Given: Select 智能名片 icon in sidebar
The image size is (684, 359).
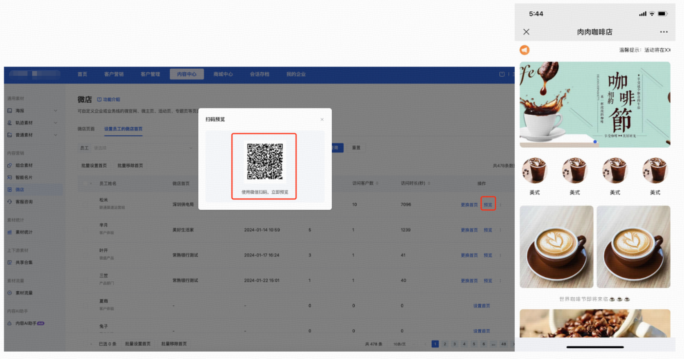Looking at the screenshot, I should click(10, 178).
